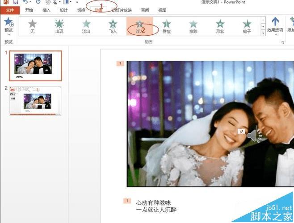Image resolution: width=294 pixels, height=223 pixels.
Task: Open the 审阅 tab
Action: click(x=145, y=10)
